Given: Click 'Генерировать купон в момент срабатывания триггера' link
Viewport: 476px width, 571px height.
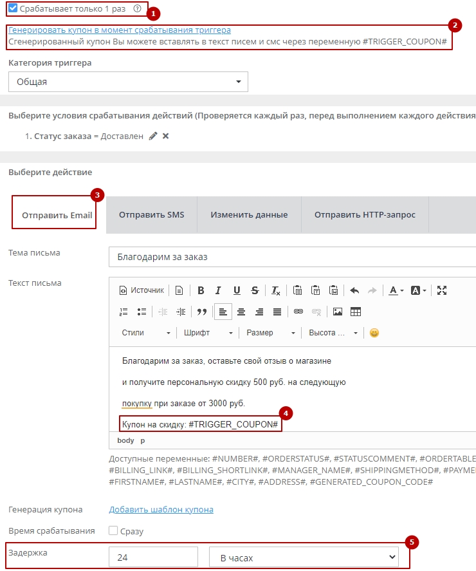Looking at the screenshot, I should 120,30.
